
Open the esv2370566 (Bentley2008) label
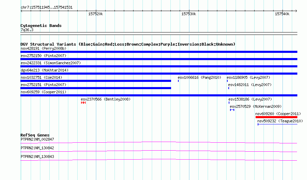[x=106, y=99]
